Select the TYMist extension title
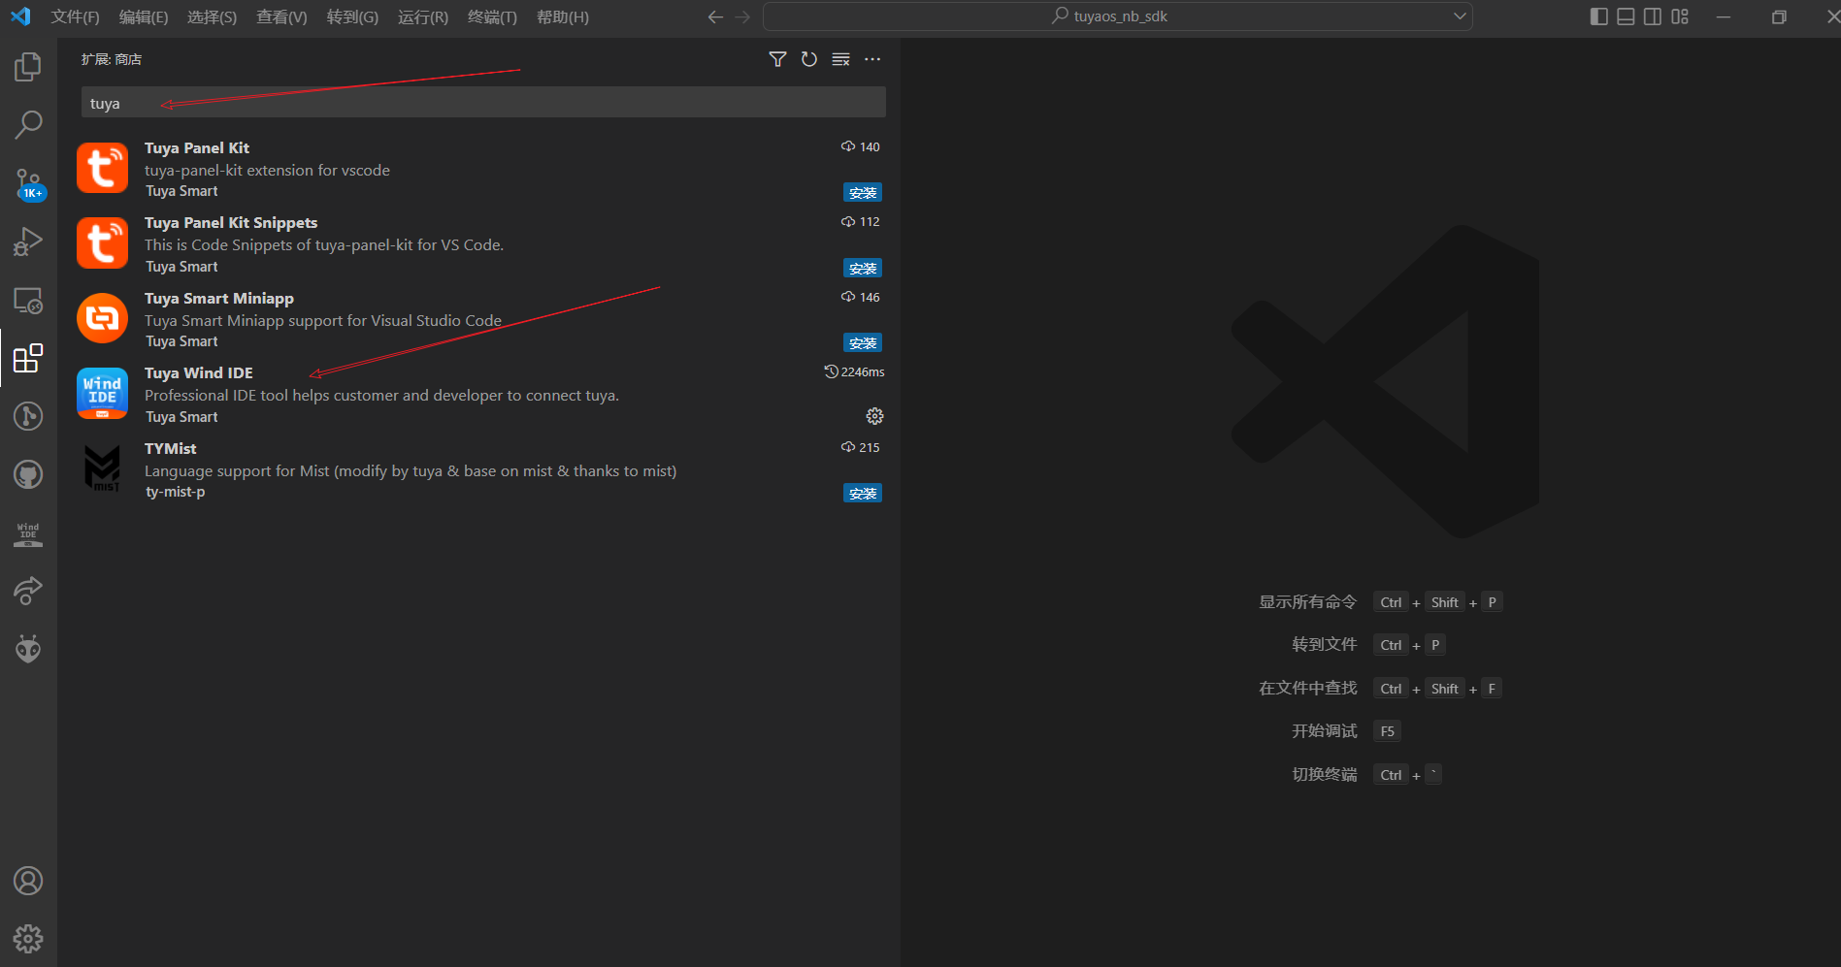1841x967 pixels. click(x=171, y=449)
